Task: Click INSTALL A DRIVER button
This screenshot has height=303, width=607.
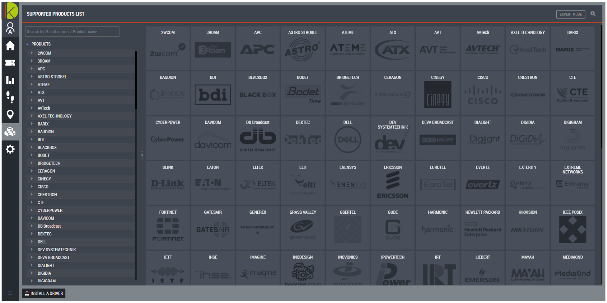Action: 44,293
